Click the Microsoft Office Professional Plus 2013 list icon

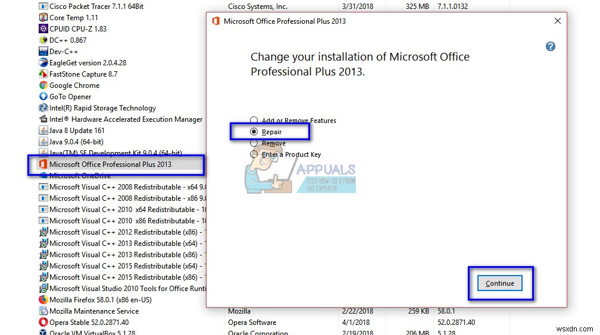tap(43, 165)
